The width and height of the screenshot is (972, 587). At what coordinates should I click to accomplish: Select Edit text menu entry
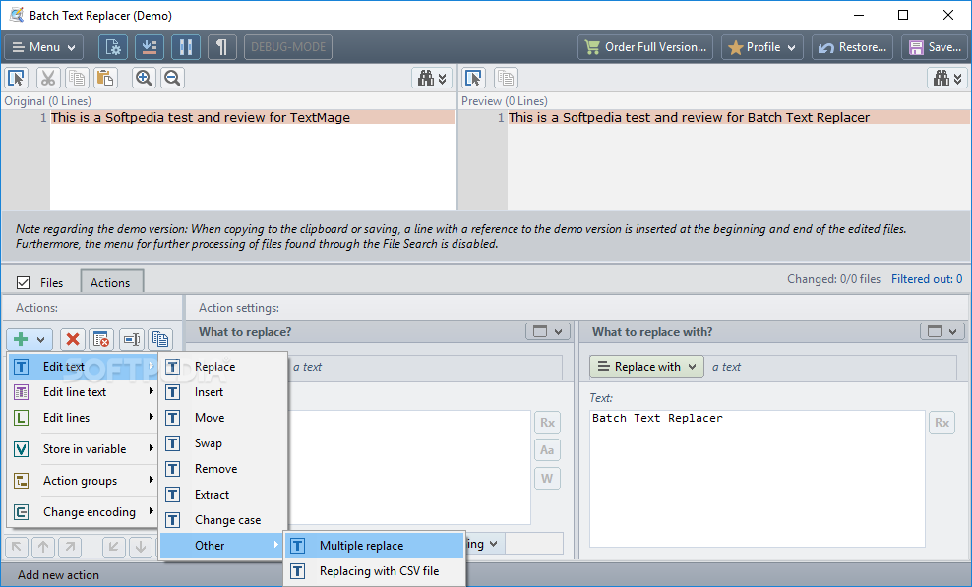click(x=83, y=367)
